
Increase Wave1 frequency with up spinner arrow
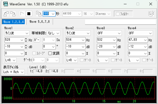tap(26, 39)
